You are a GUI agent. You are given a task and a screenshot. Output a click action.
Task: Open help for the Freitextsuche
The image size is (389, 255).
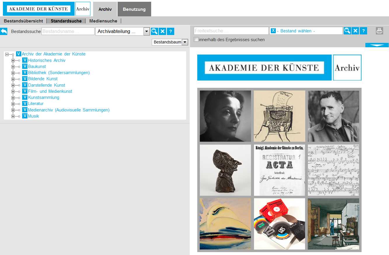363,31
